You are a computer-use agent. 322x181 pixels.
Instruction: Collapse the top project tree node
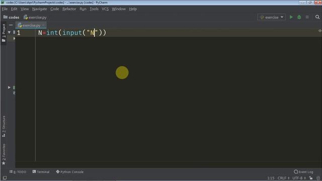(9, 32)
